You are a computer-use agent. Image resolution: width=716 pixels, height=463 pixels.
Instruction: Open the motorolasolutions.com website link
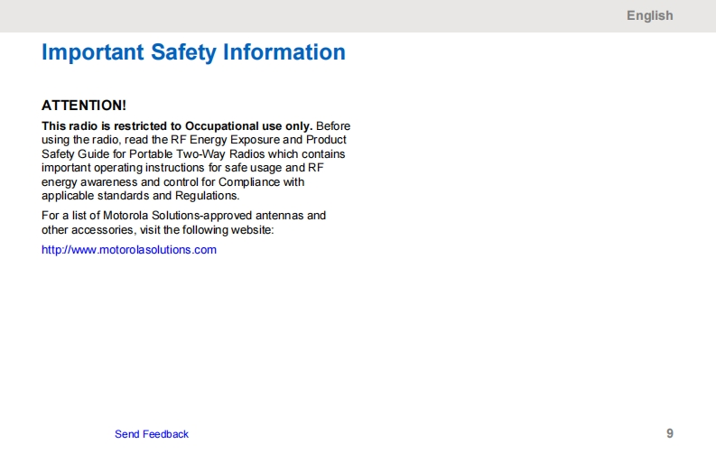pyautogui.click(x=129, y=250)
